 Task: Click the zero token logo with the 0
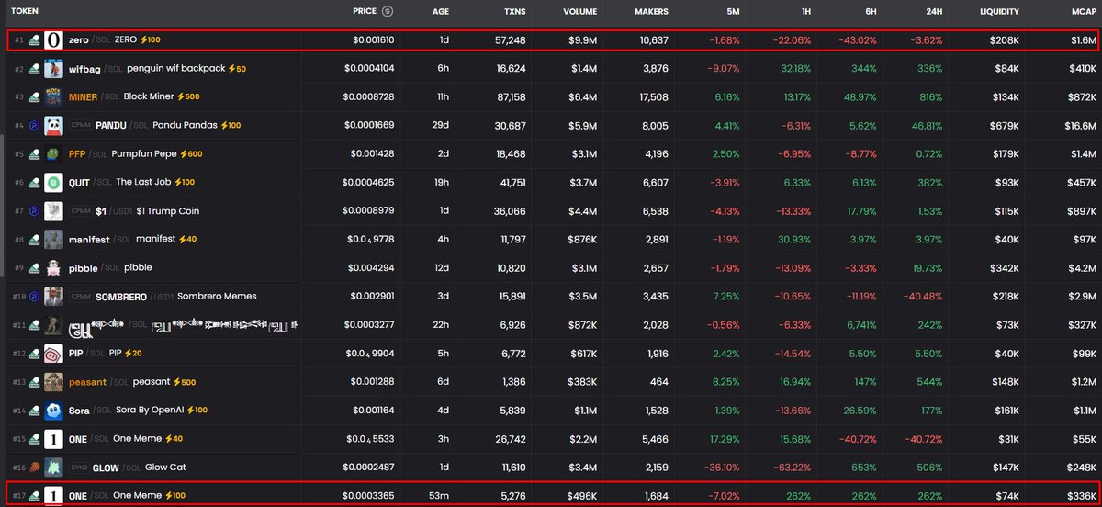53,40
